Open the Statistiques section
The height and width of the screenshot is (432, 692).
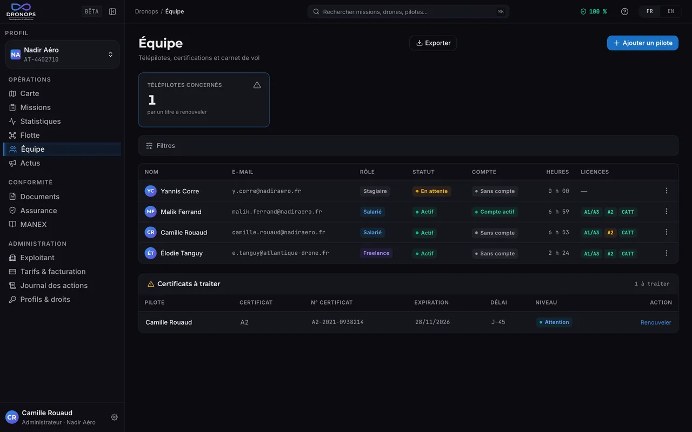pyautogui.click(x=62, y=122)
